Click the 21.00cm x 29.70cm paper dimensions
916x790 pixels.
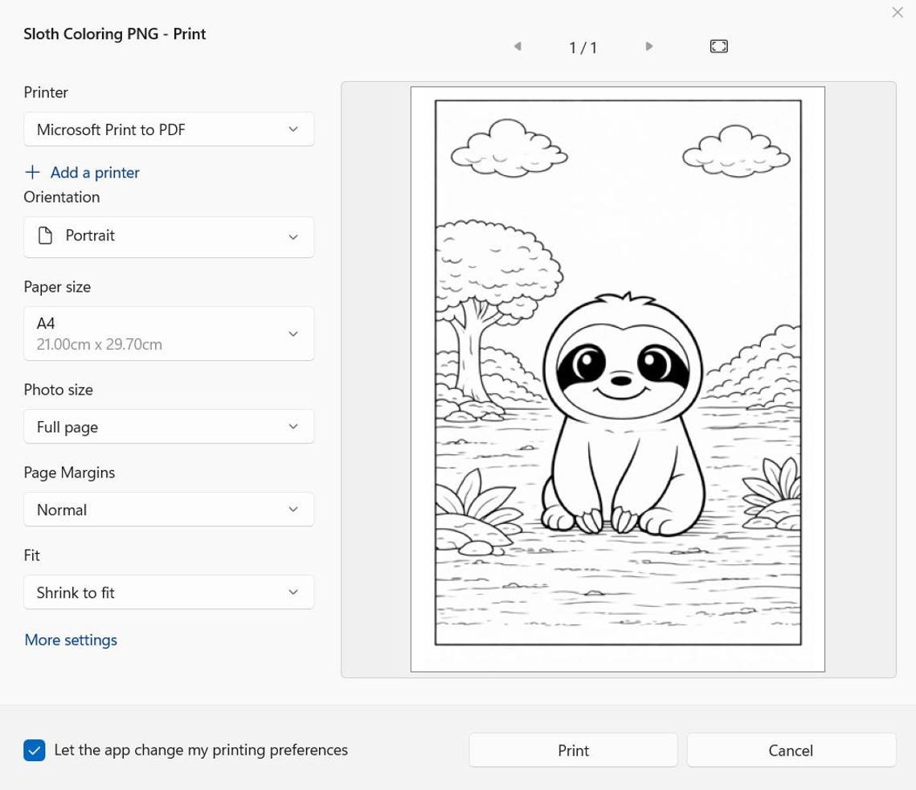click(100, 344)
